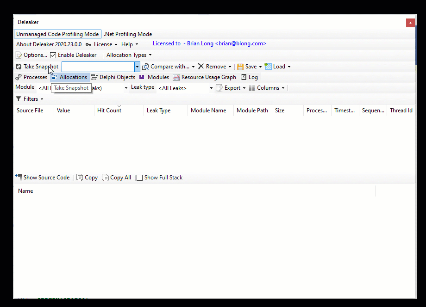Viewport: 426px width, 307px height.
Task: Click the Remove X icon
Action: pyautogui.click(x=201, y=67)
